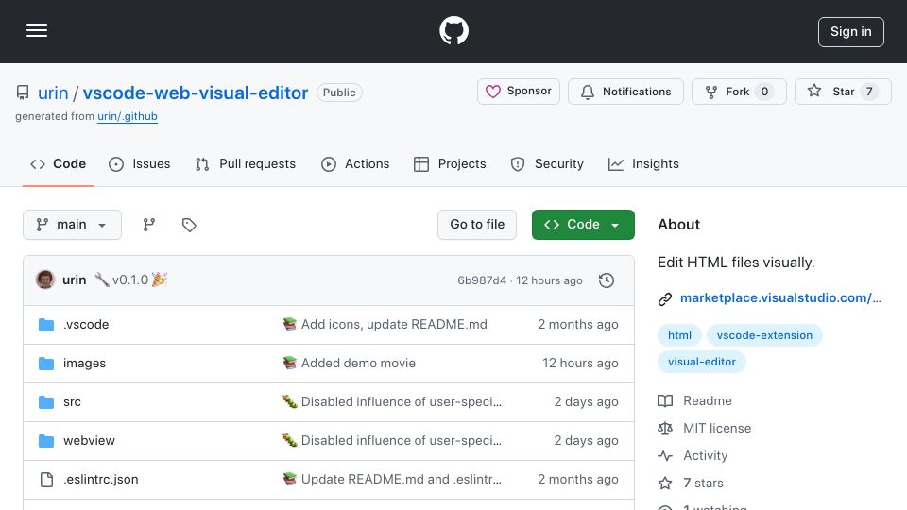
Task: Switch to the Issues tab
Action: coord(140,164)
